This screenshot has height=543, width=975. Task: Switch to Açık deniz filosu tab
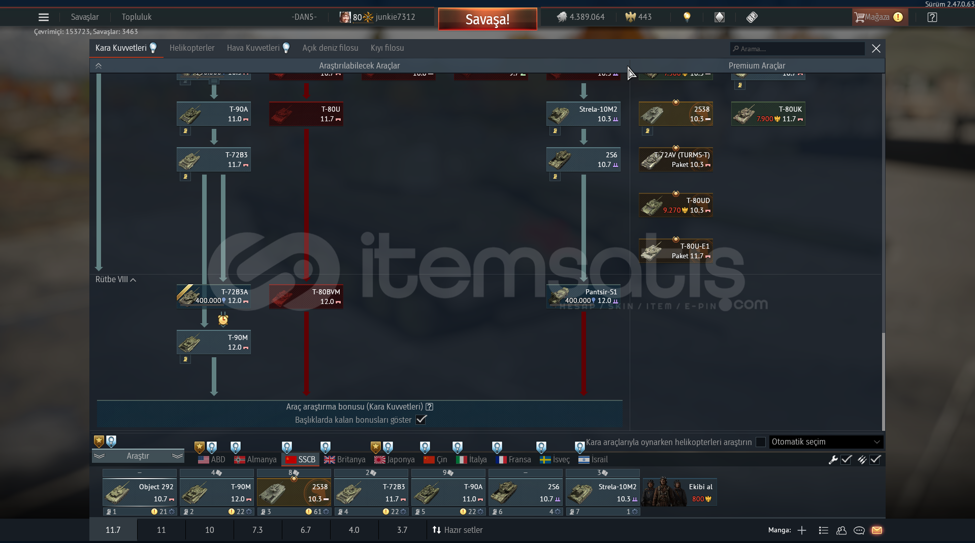(330, 48)
